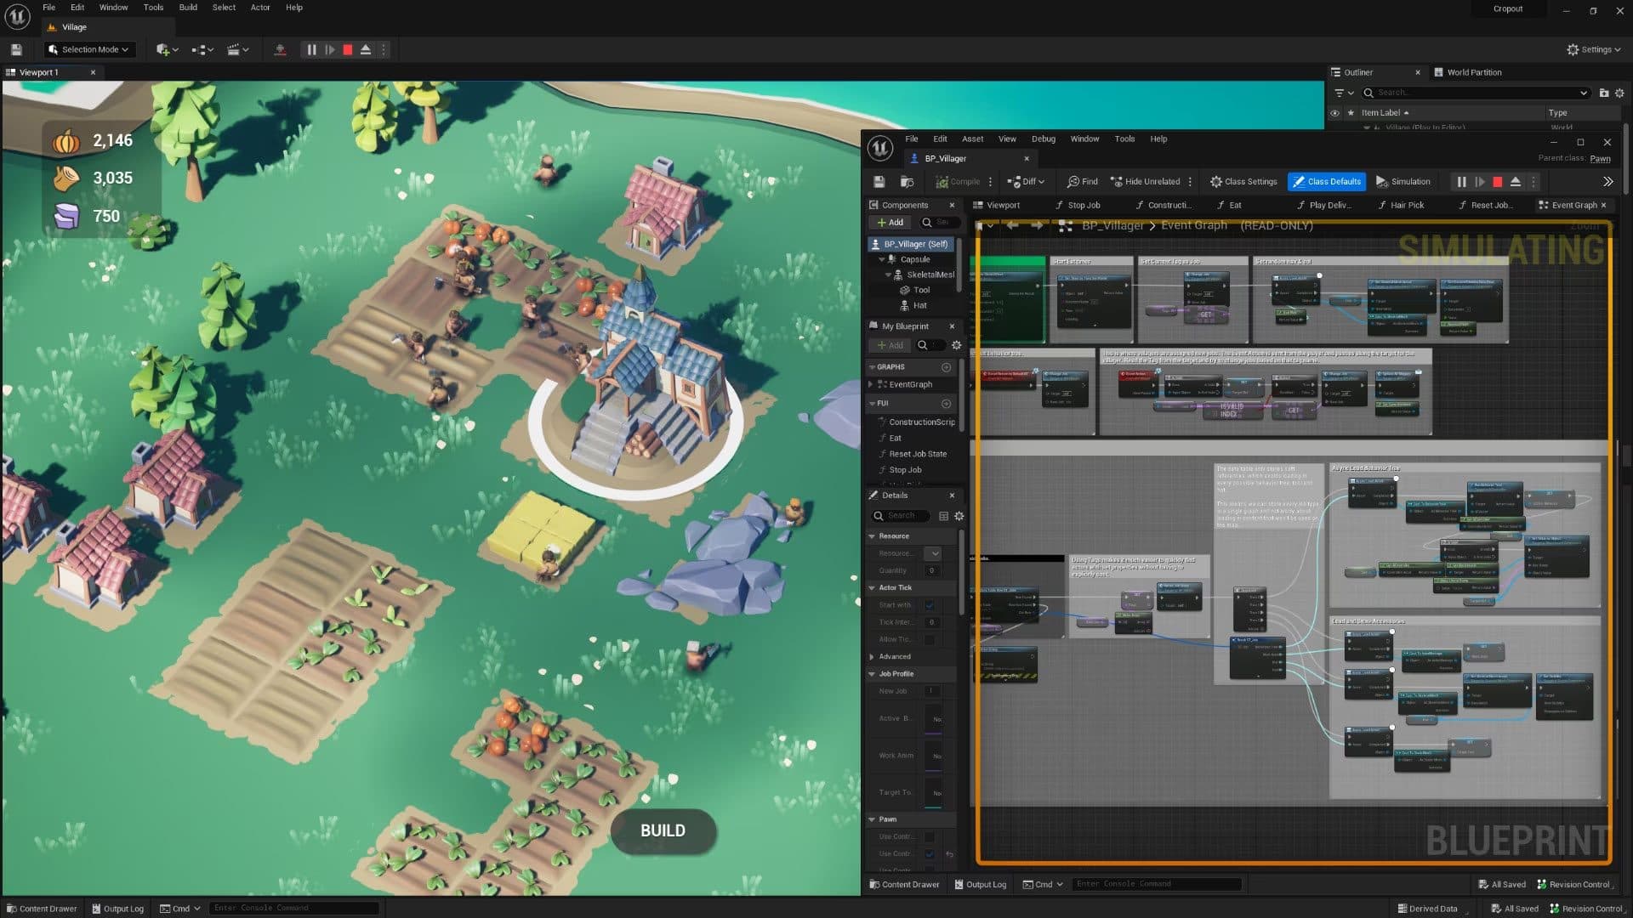
Task: Toggle Start with Tick Enabled checkbox
Action: pyautogui.click(x=929, y=606)
